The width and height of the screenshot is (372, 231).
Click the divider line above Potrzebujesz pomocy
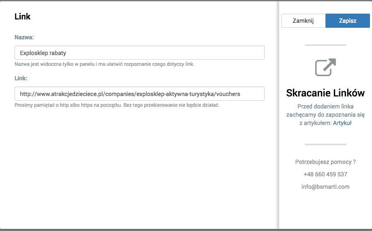click(325, 144)
